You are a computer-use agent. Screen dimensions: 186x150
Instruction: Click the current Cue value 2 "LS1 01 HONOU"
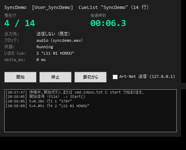point(55,53)
